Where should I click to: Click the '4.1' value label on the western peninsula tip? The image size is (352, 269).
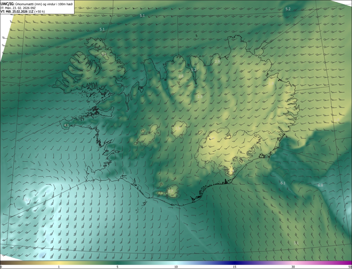66,125
